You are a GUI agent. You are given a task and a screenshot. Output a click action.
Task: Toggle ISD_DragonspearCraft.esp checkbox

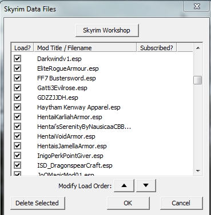17,165
